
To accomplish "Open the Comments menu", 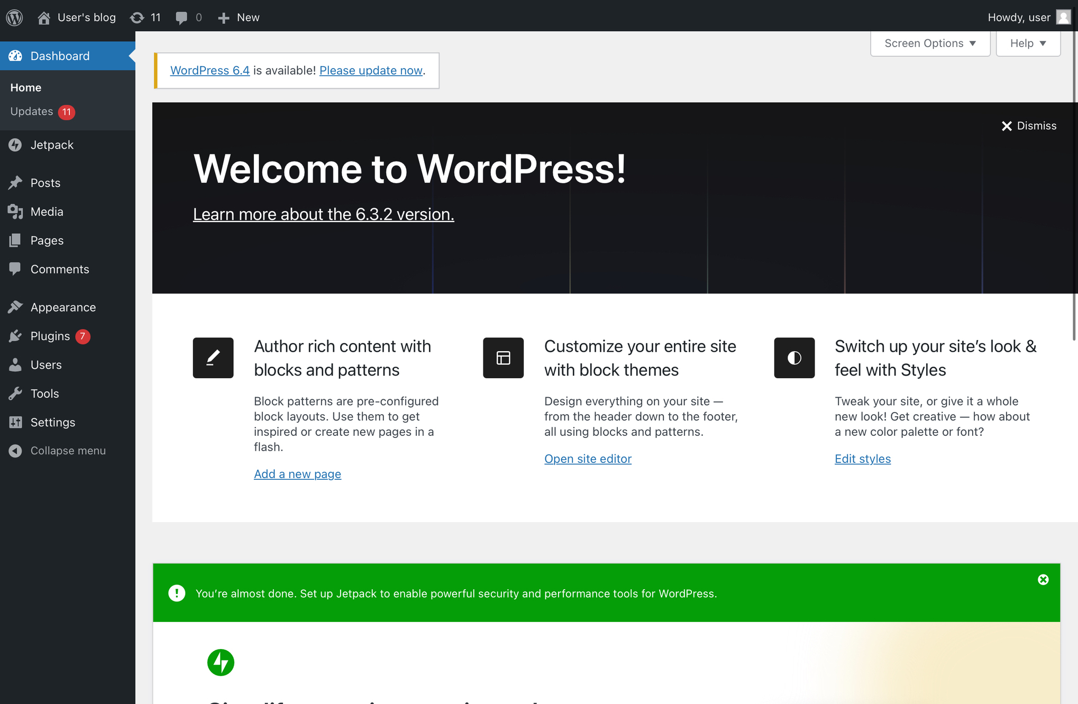I will [68, 269].
